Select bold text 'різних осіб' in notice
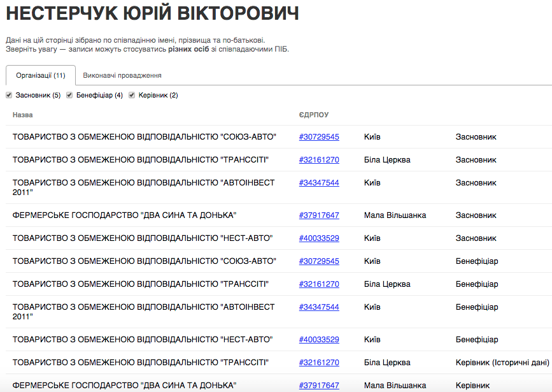 tap(188, 49)
